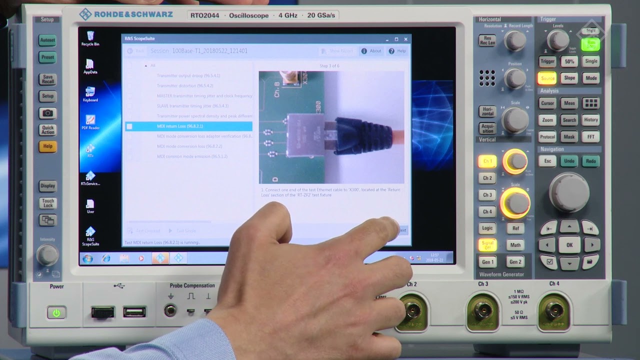The image size is (640, 360).
Task: Open the PDF Reader desktop icon
Action: (x=90, y=122)
